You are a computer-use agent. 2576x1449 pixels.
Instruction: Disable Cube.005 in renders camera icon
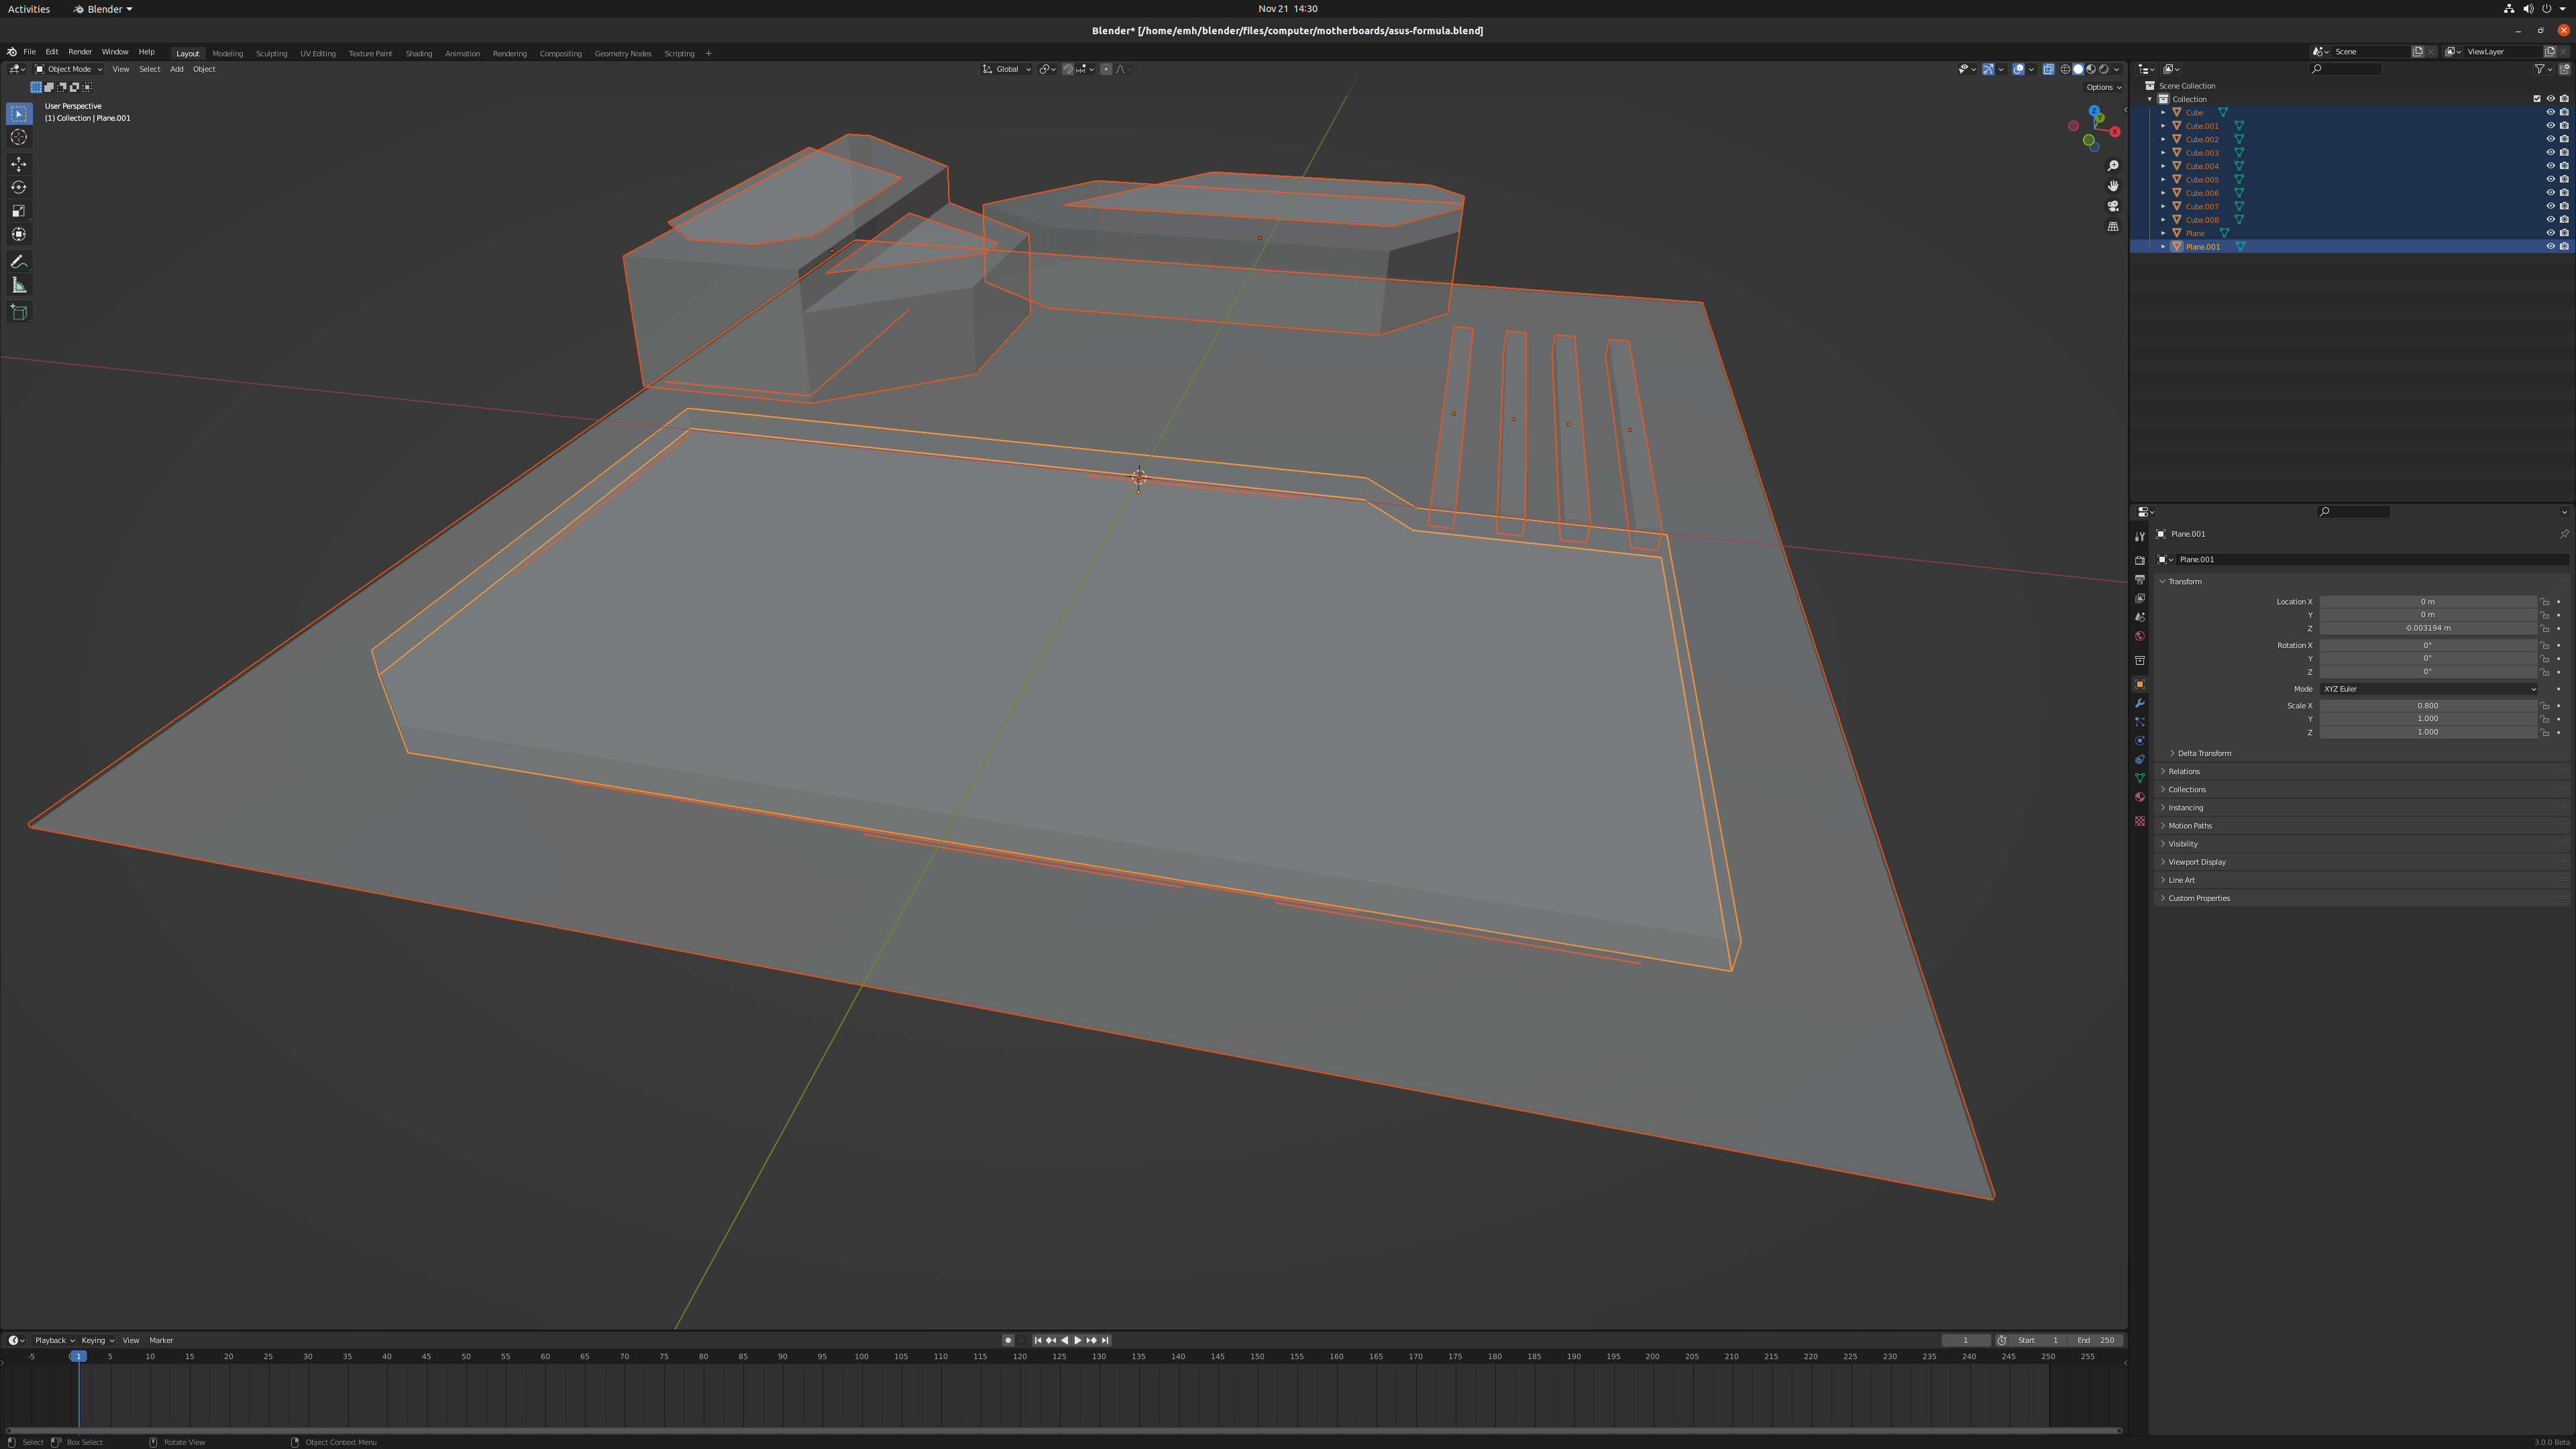(x=2564, y=179)
